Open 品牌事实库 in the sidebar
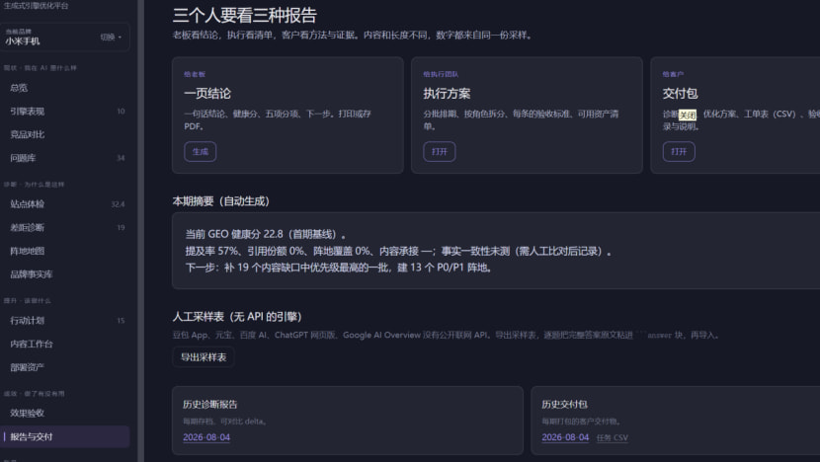This screenshot has width=820, height=462. tap(65, 274)
